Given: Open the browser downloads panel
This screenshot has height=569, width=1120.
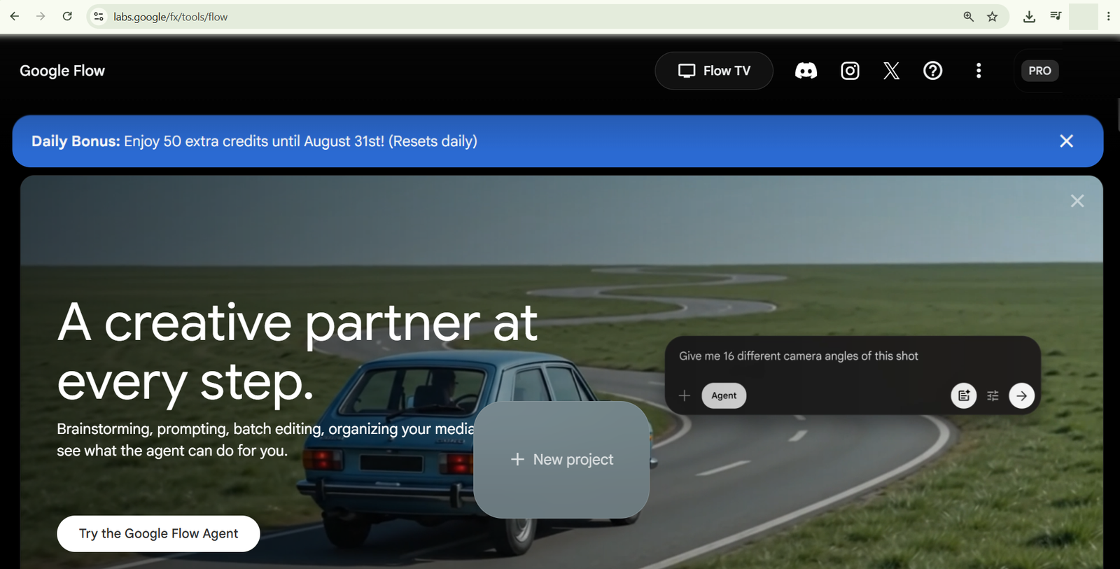Looking at the screenshot, I should tap(1029, 17).
